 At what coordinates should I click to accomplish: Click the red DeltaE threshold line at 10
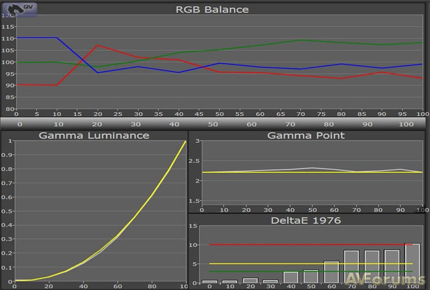307,245
